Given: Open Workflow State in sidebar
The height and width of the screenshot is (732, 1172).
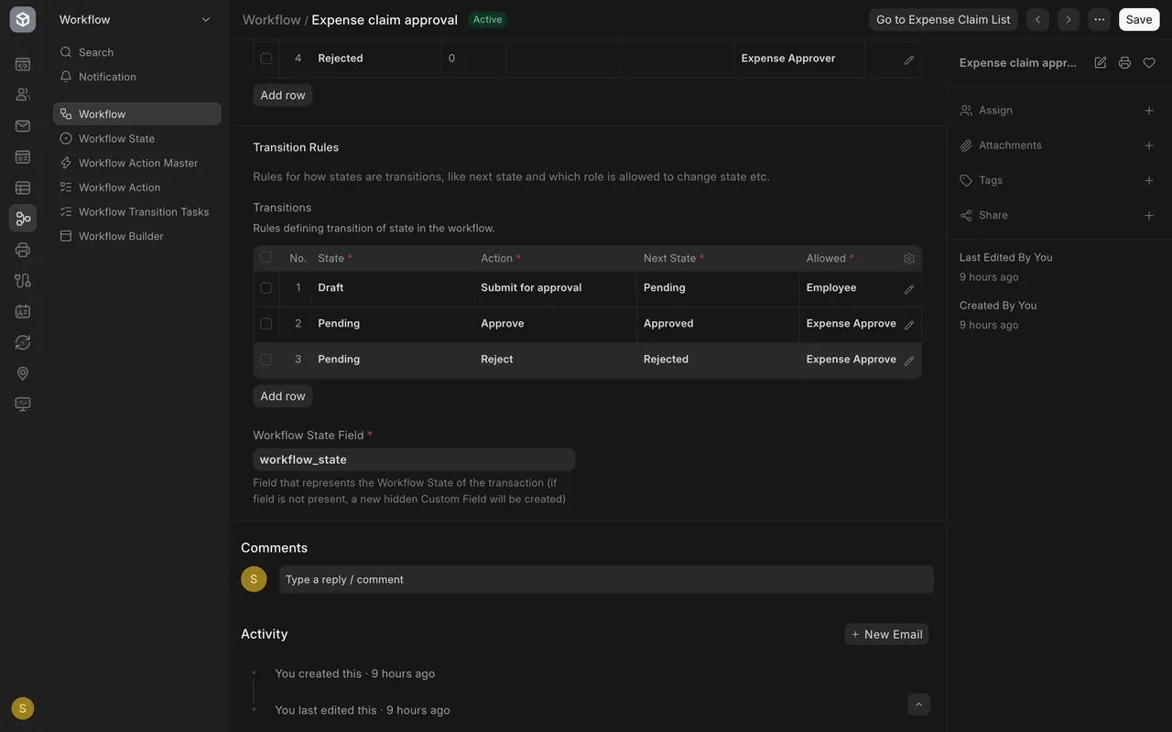Looking at the screenshot, I should coord(136,138).
